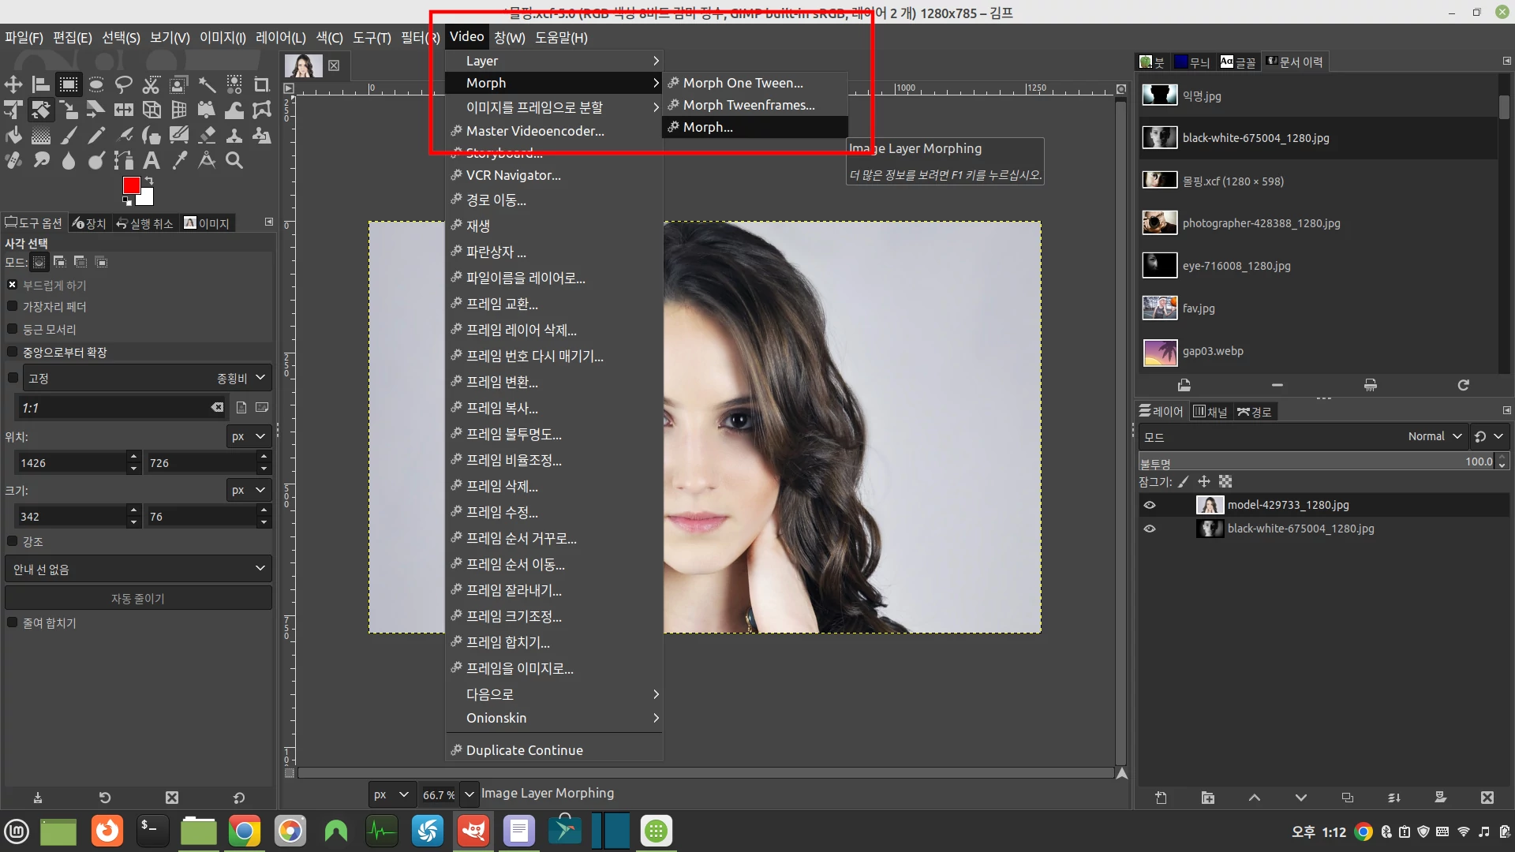Select the Rectangle Select tool
Image resolution: width=1515 pixels, height=852 pixels.
pos(69,84)
